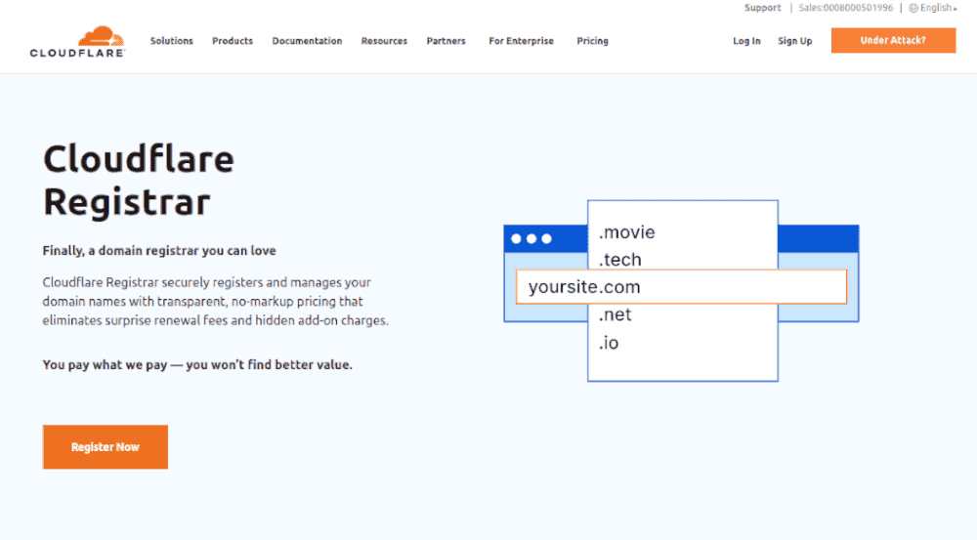
Task: Go to the Documentation section
Action: click(307, 41)
